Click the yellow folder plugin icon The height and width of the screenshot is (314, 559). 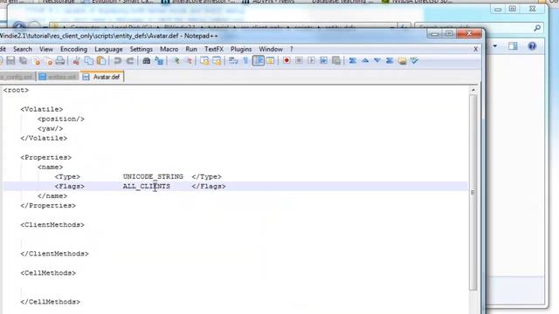(402, 61)
